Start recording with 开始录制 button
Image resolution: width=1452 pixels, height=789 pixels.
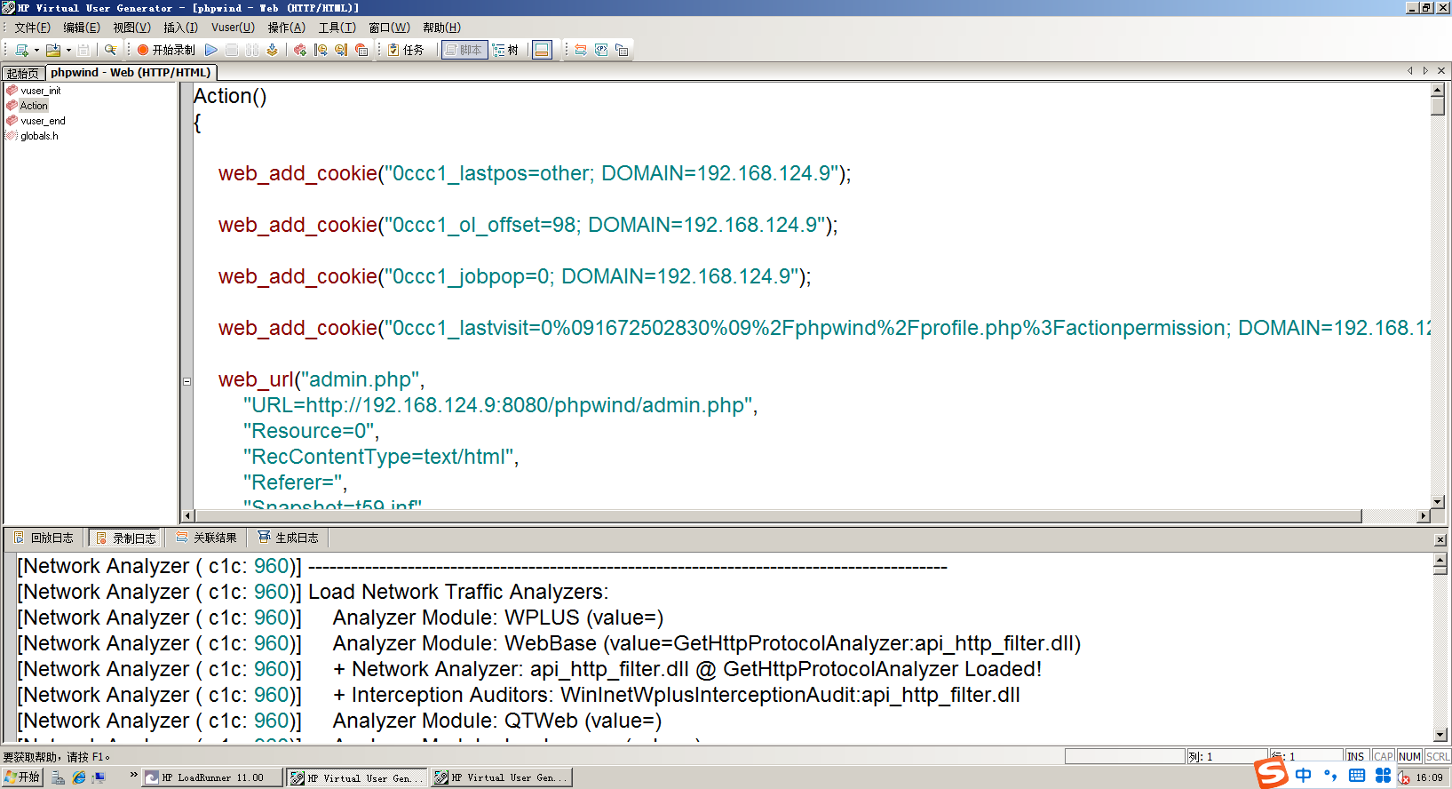[166, 50]
